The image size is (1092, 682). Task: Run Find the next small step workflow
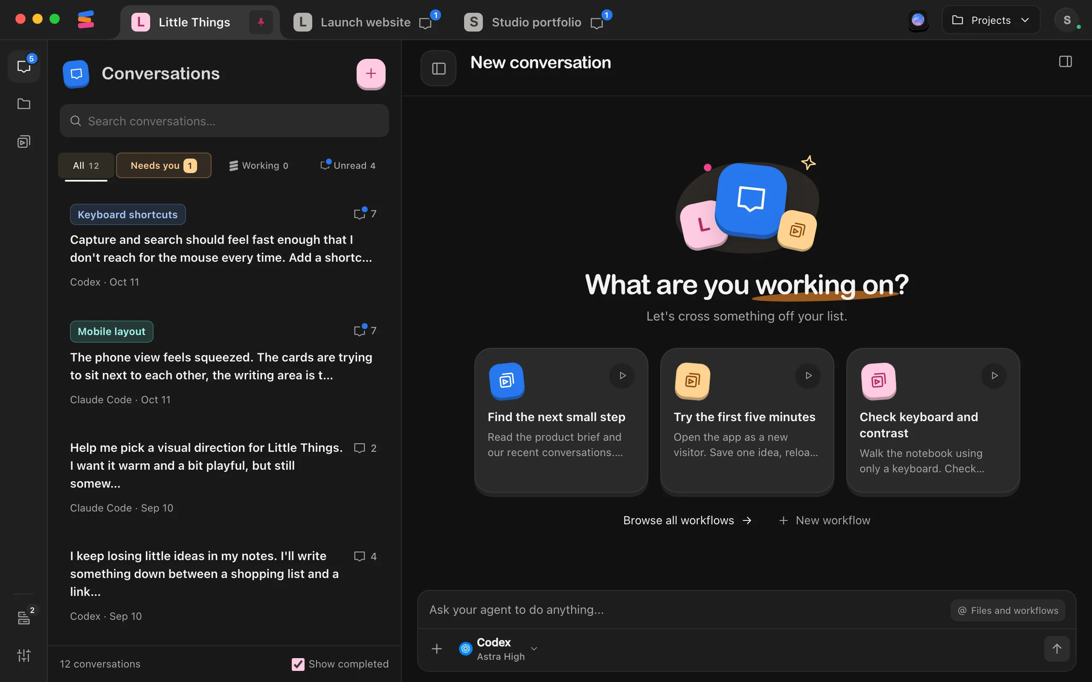click(622, 375)
